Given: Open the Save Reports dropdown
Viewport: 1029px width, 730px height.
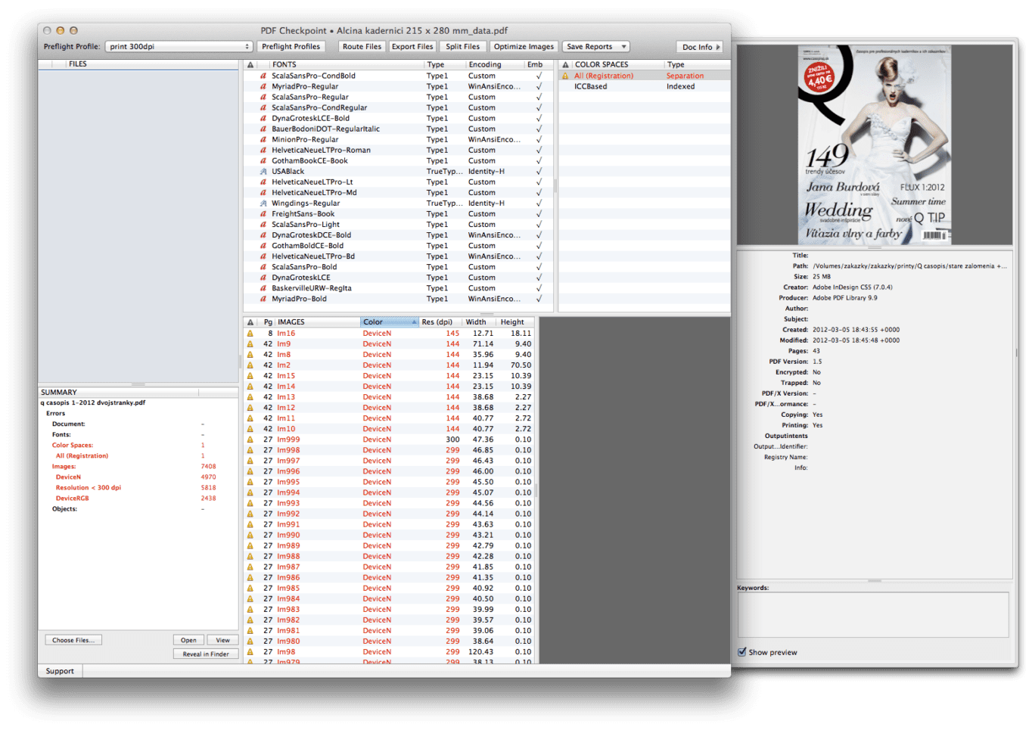Looking at the screenshot, I should pos(595,46).
